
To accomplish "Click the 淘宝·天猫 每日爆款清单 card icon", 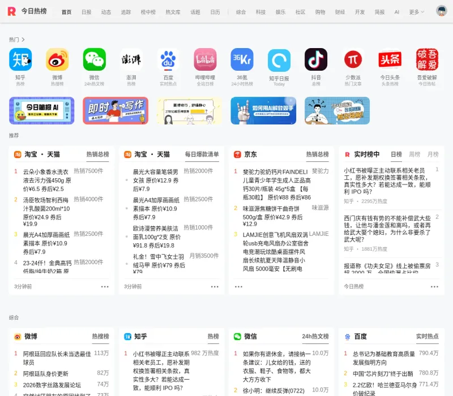I will 128,154.
